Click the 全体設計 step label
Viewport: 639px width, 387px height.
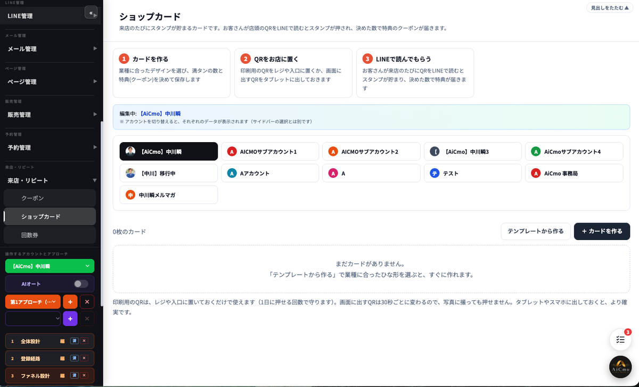[30, 341]
